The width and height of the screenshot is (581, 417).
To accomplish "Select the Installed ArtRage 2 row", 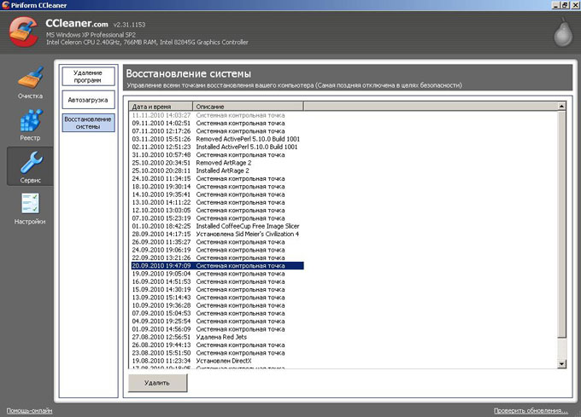I will (218, 171).
